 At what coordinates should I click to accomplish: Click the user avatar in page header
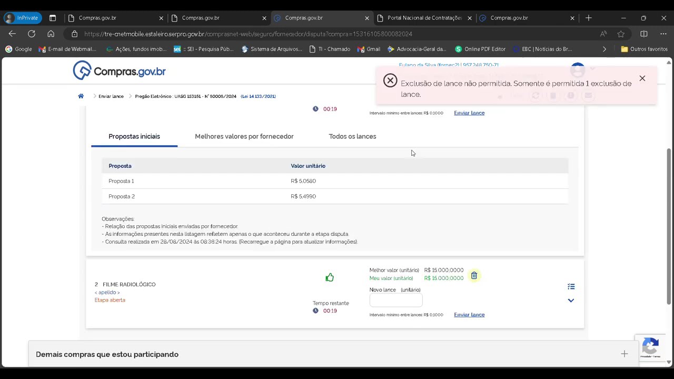pos(578,69)
